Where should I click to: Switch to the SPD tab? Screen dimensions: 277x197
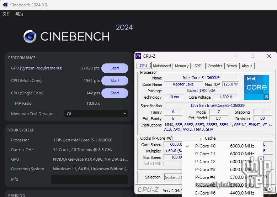point(198,66)
